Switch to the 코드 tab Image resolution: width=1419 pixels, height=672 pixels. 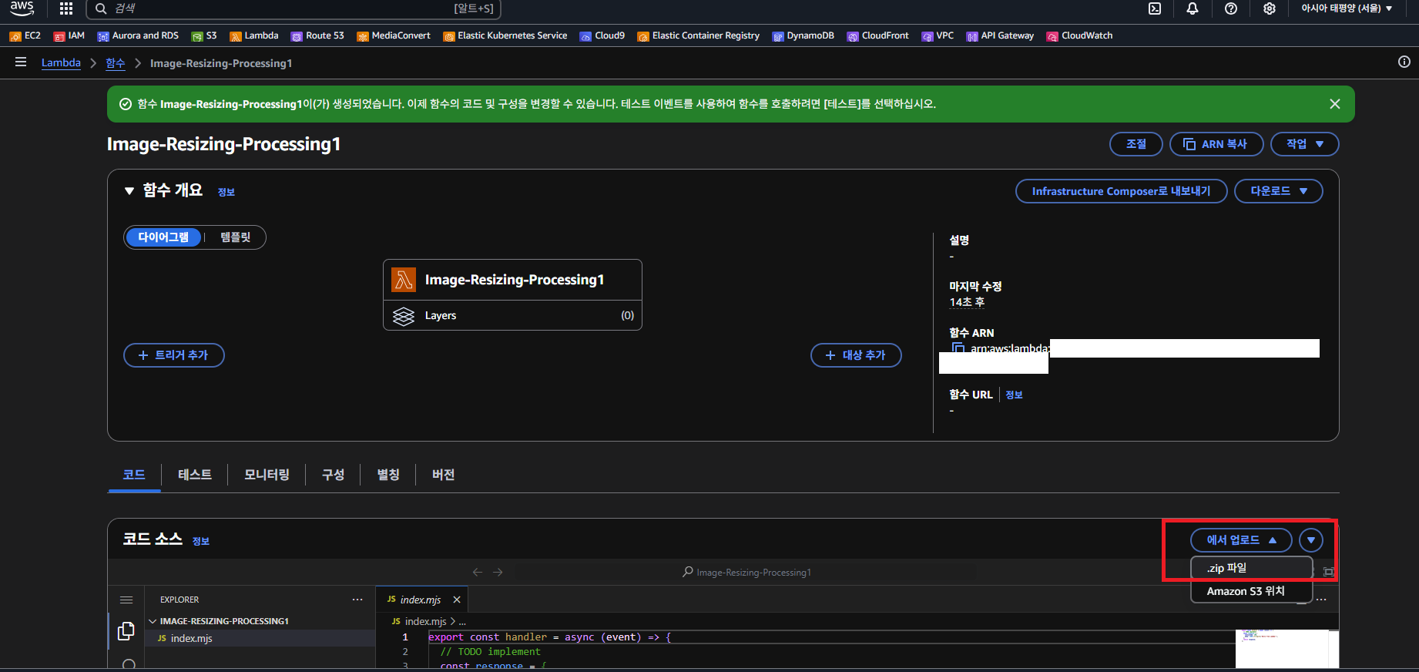point(134,475)
